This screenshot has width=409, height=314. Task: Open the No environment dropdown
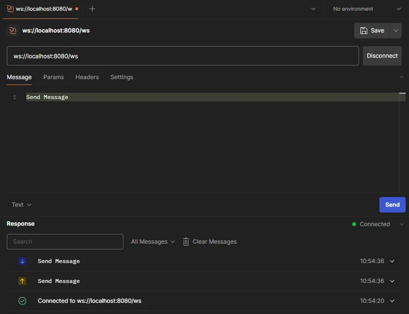(366, 9)
